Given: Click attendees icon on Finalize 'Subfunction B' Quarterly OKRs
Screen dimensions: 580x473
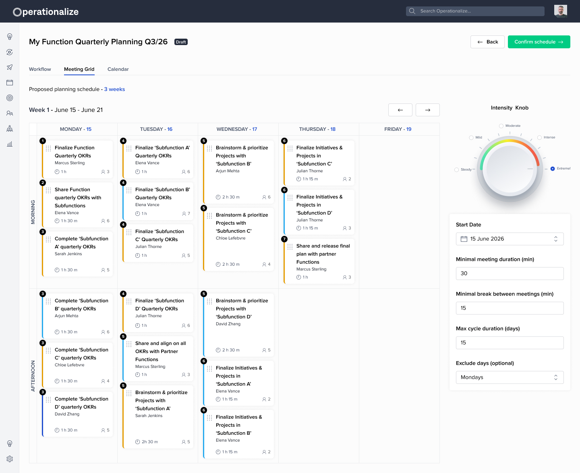Looking at the screenshot, I should pyautogui.click(x=184, y=214).
